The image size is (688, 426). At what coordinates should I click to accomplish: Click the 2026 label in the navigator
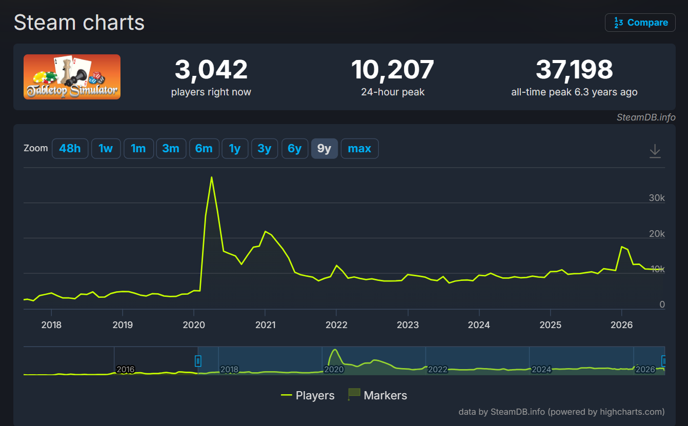[x=645, y=369]
